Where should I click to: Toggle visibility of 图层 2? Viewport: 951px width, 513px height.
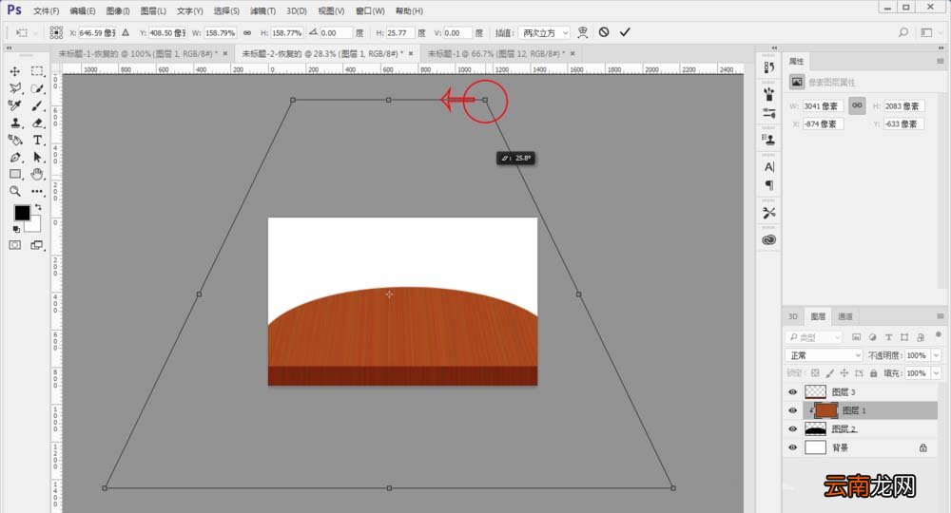click(x=792, y=428)
